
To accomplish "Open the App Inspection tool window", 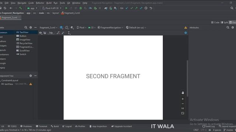I will pos(98,126).
